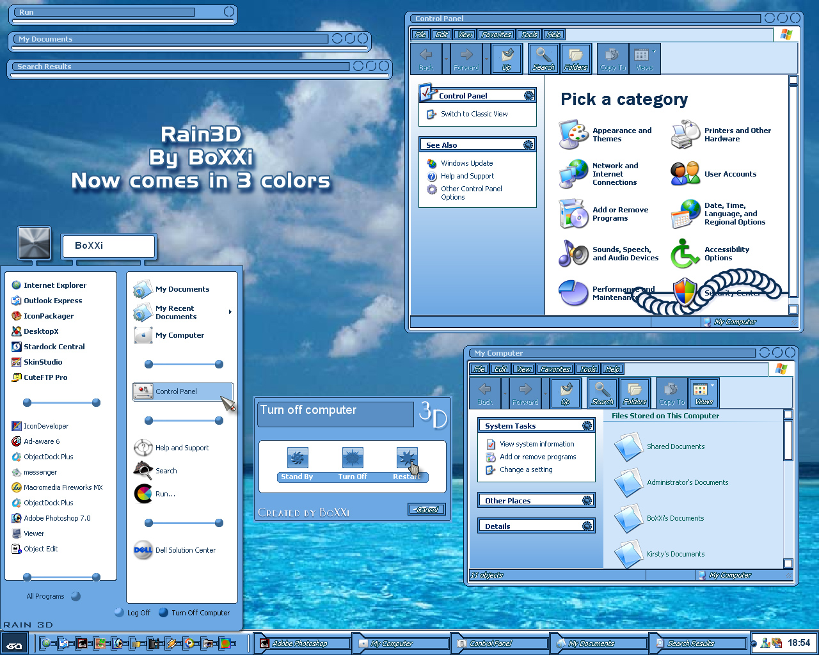Screen dimensions: 819x655
Task: Open Shared Documents folder icon
Action: pos(628,446)
